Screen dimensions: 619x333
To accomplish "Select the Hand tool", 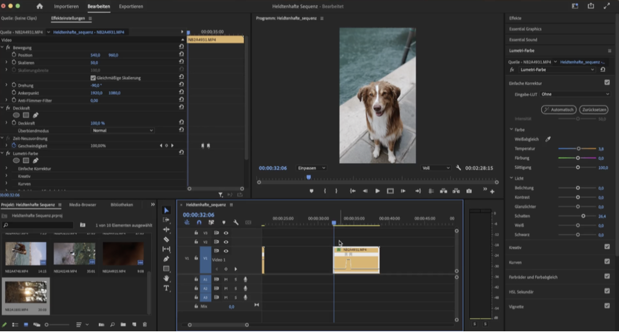I will point(166,278).
